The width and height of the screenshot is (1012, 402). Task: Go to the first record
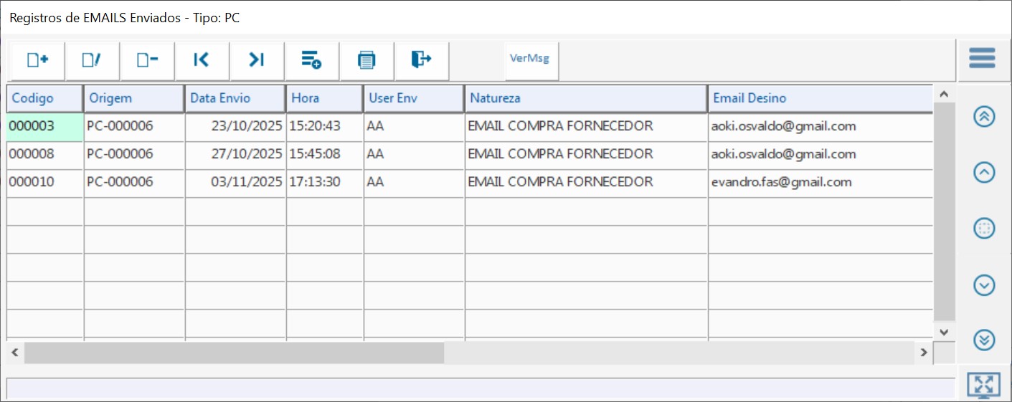(202, 61)
